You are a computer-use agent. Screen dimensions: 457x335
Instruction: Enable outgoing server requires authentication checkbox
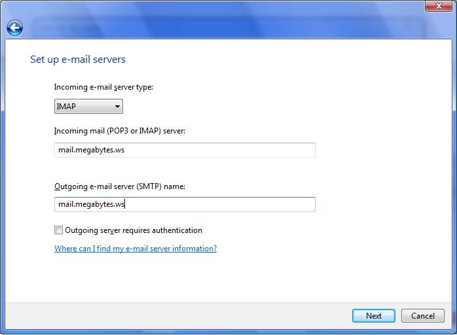(59, 230)
